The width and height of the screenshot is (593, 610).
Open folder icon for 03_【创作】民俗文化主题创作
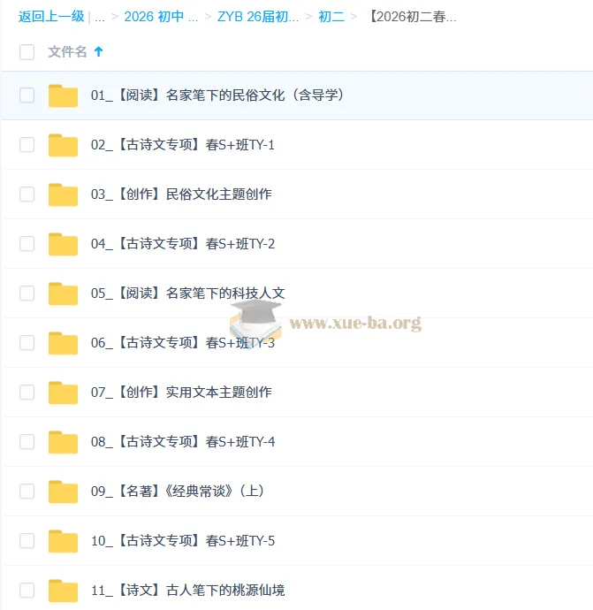63,194
